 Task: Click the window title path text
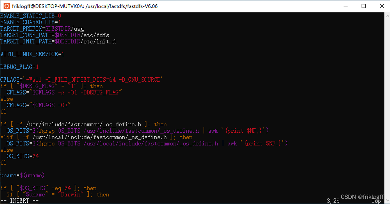pyautogui.click(x=85, y=6)
